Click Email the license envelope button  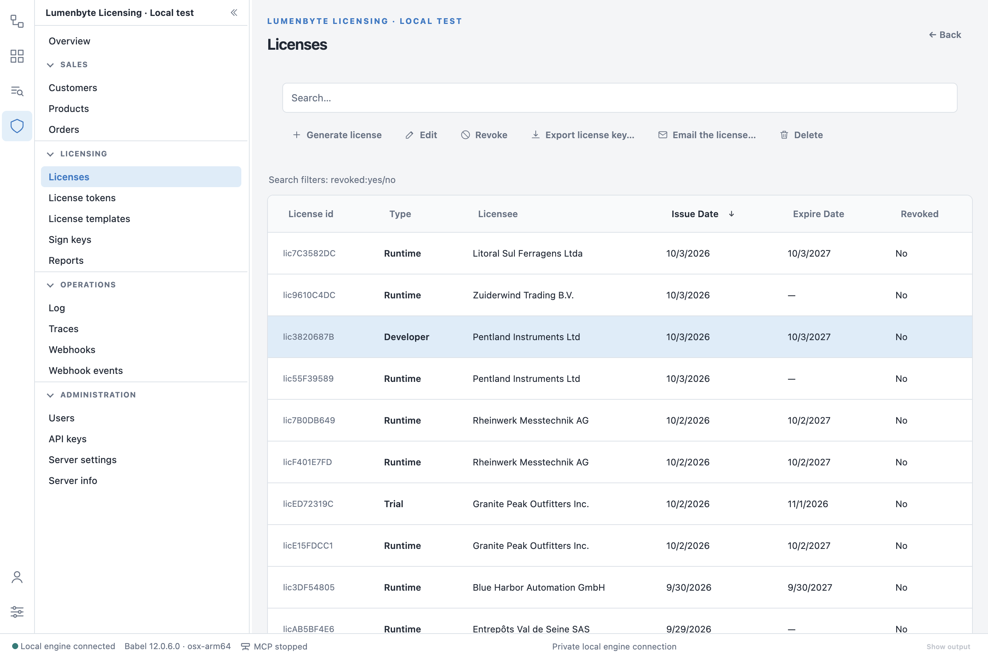point(706,135)
